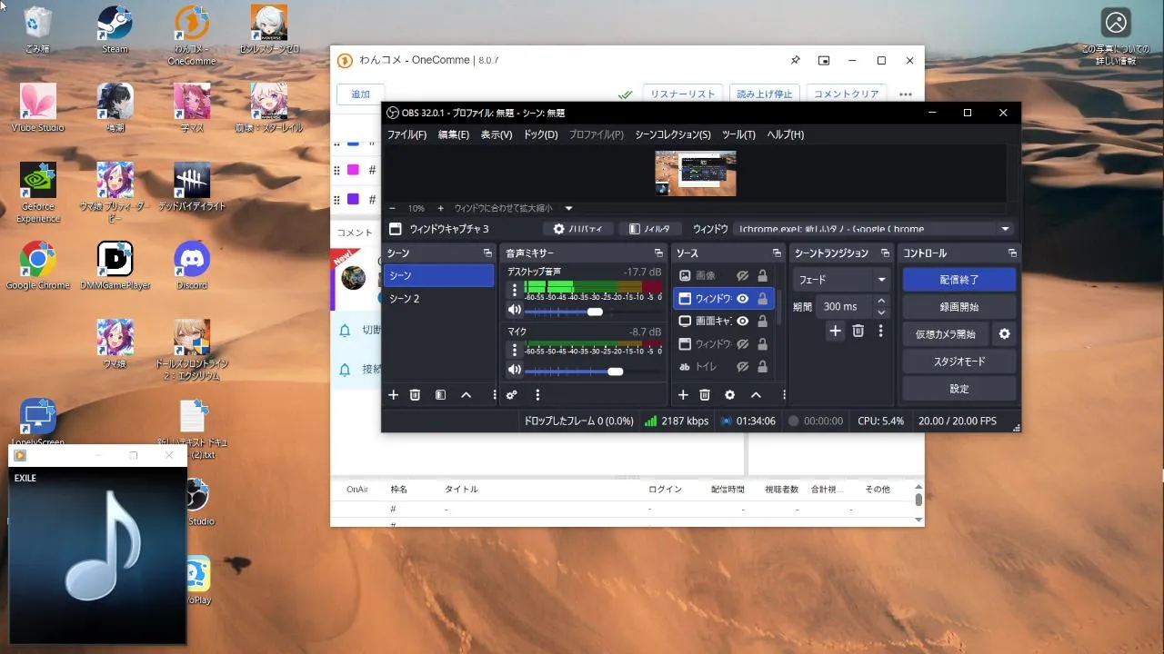
Task: Open Steam desktop shortcut
Action: [115, 30]
